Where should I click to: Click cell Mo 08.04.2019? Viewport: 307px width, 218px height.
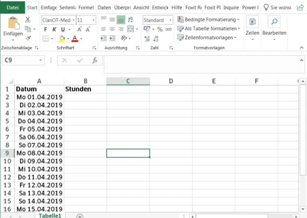point(39,153)
